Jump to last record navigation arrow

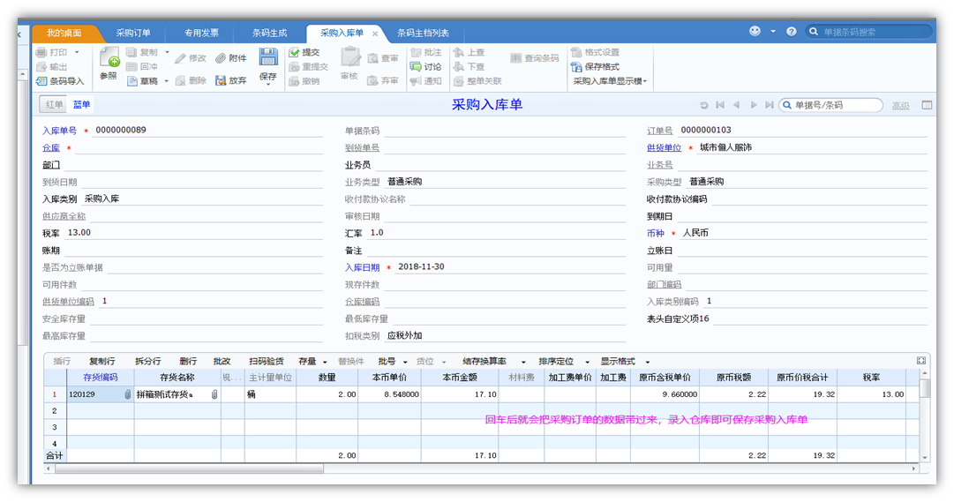coord(769,105)
